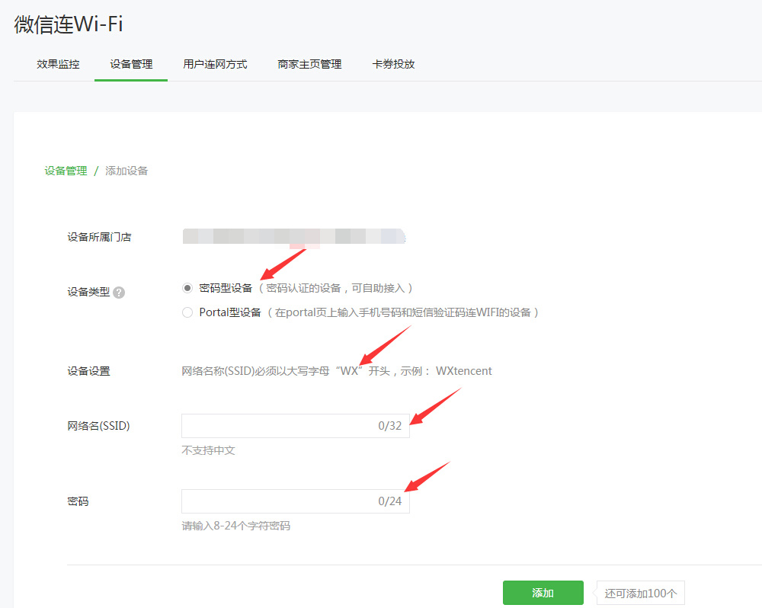Click the 设备所属门店 label

pyautogui.click(x=99, y=237)
